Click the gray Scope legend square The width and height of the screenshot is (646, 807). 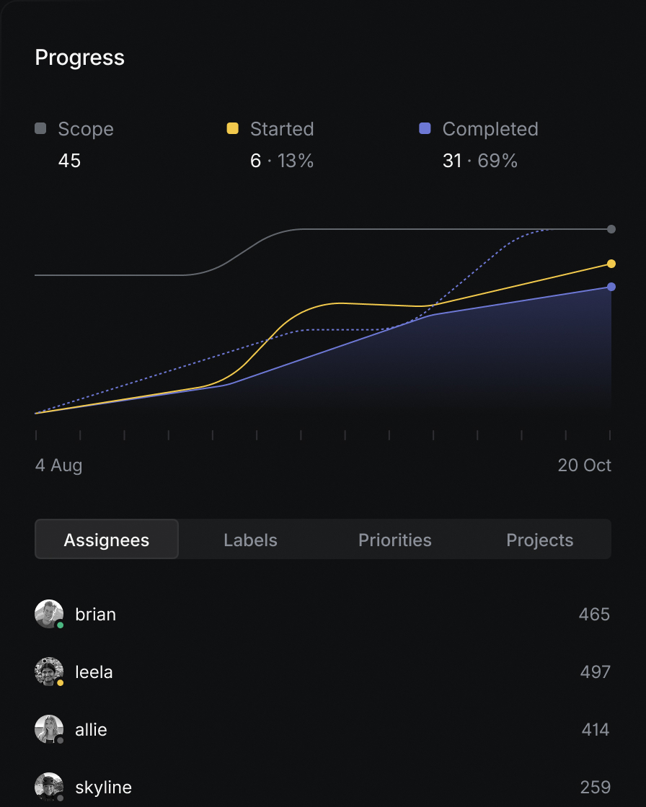(x=40, y=129)
